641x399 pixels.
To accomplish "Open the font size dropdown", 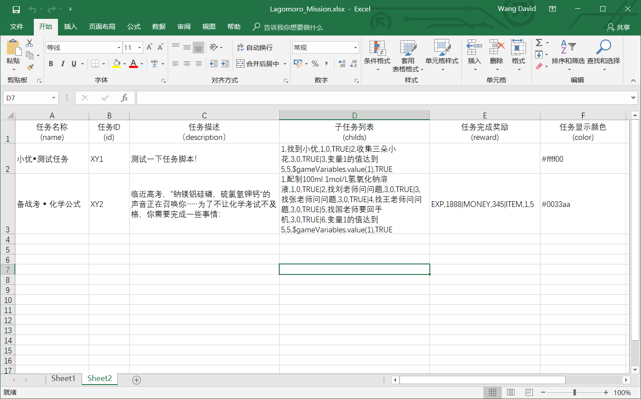I will coord(140,47).
